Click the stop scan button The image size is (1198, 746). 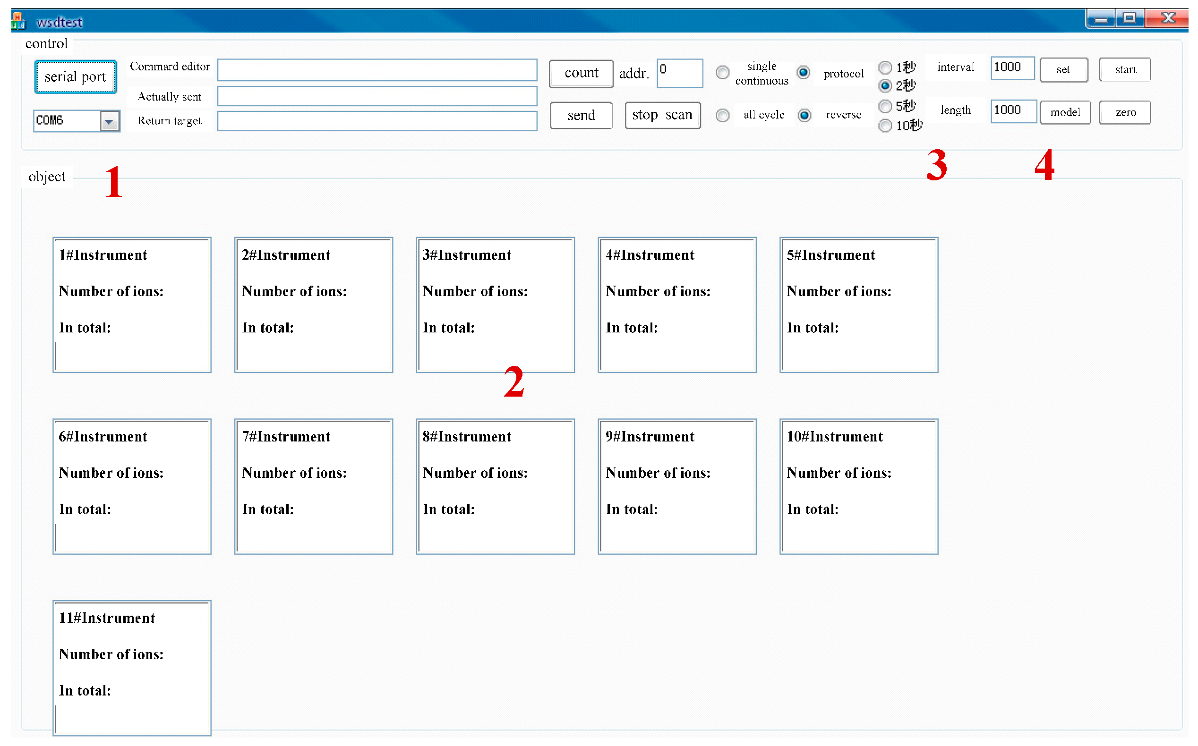click(x=662, y=116)
